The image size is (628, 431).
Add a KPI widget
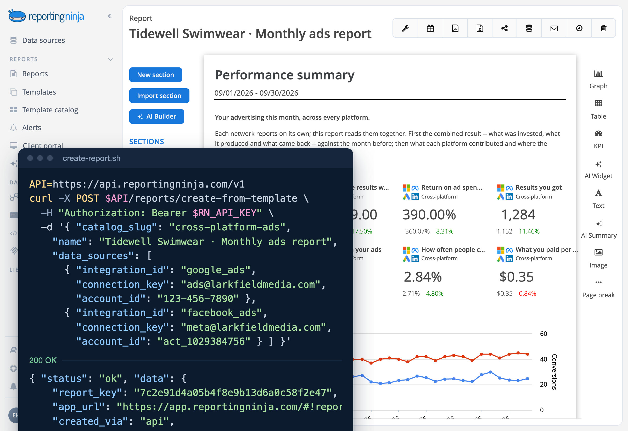point(598,139)
